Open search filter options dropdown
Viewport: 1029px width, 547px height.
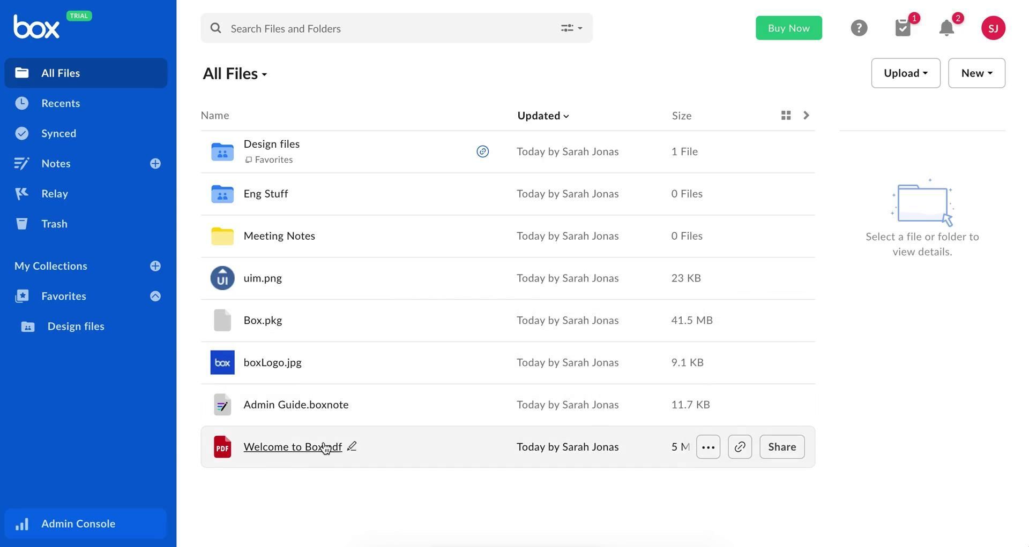point(571,28)
